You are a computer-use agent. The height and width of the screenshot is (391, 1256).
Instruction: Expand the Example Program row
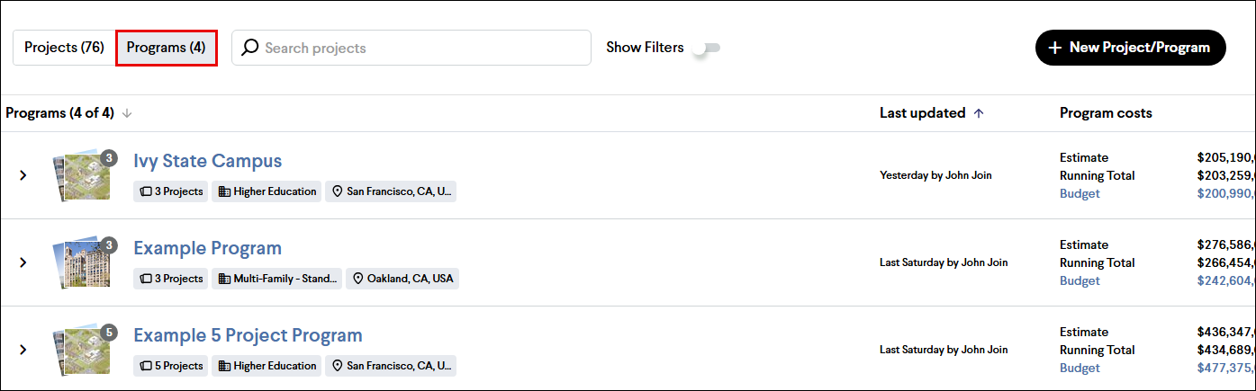click(x=23, y=262)
